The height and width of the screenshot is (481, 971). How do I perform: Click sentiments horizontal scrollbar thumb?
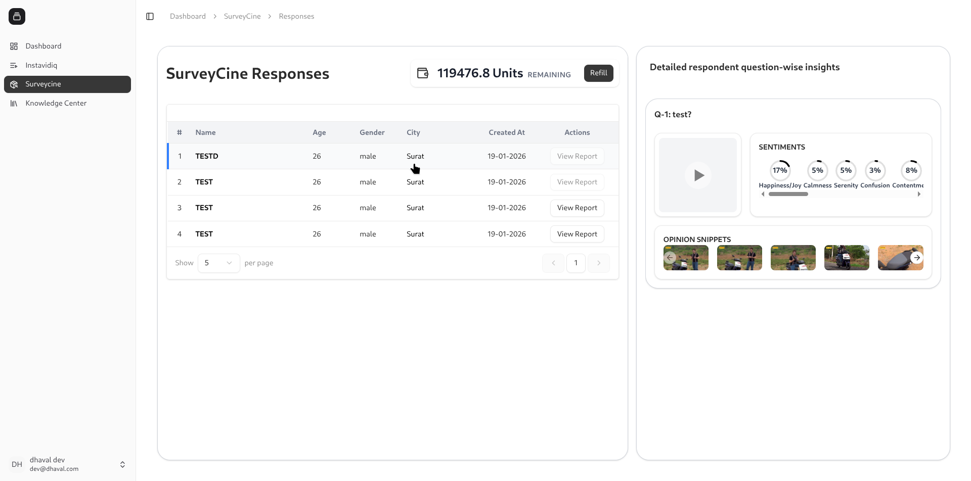(788, 194)
